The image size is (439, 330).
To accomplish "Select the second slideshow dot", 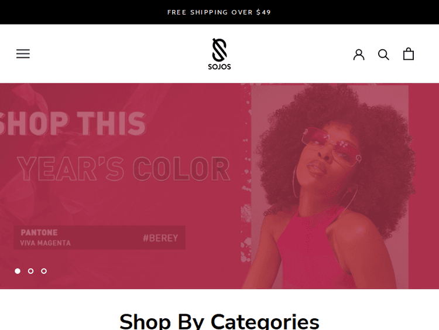I will (x=31, y=271).
